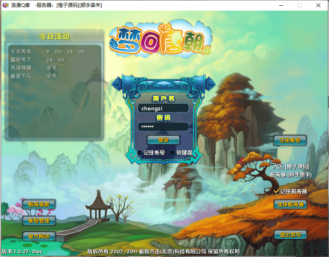This screenshot has height=257, width=329.
Task: Click the 登录 (Login) button
Action: 163,140
